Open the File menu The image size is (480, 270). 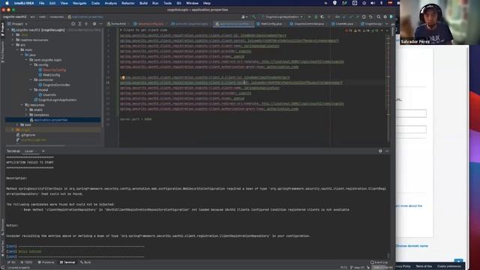[41, 3]
